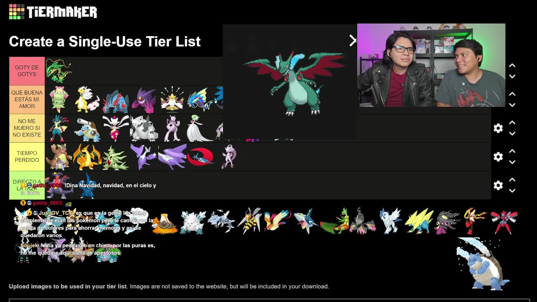
Task: Pick Mega Scizor from the unranked pool
Action: [504, 221]
